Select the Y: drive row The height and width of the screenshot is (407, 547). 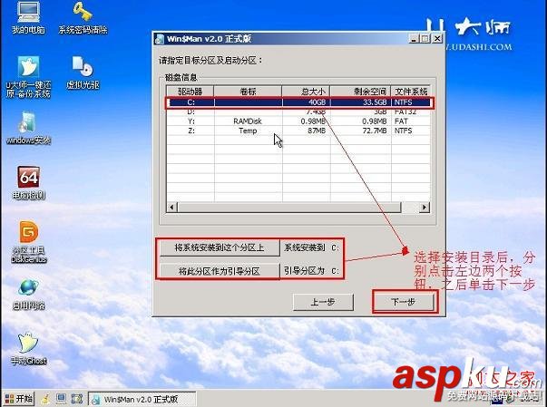pyautogui.click(x=298, y=121)
